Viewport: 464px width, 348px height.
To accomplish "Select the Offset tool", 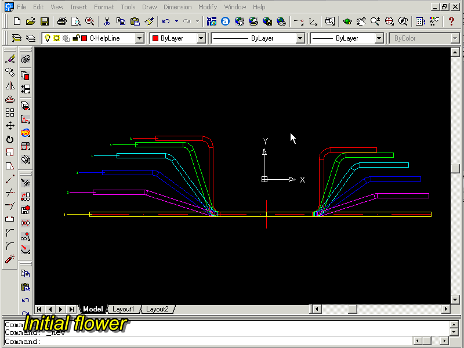I will [x=10, y=99].
